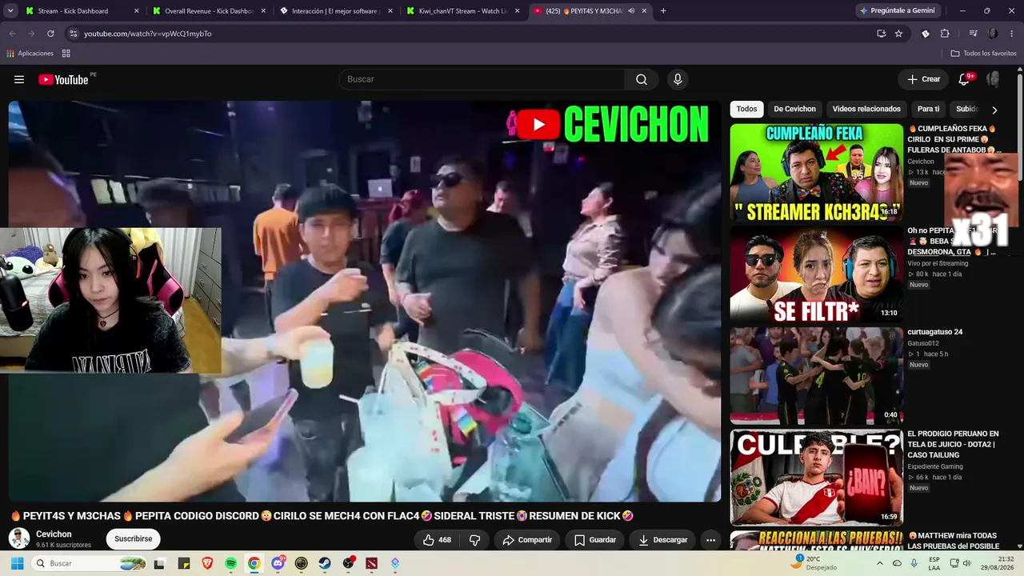Switch to Overall Revenue Kick tab
Image resolution: width=1024 pixels, height=576 pixels.
click(209, 11)
